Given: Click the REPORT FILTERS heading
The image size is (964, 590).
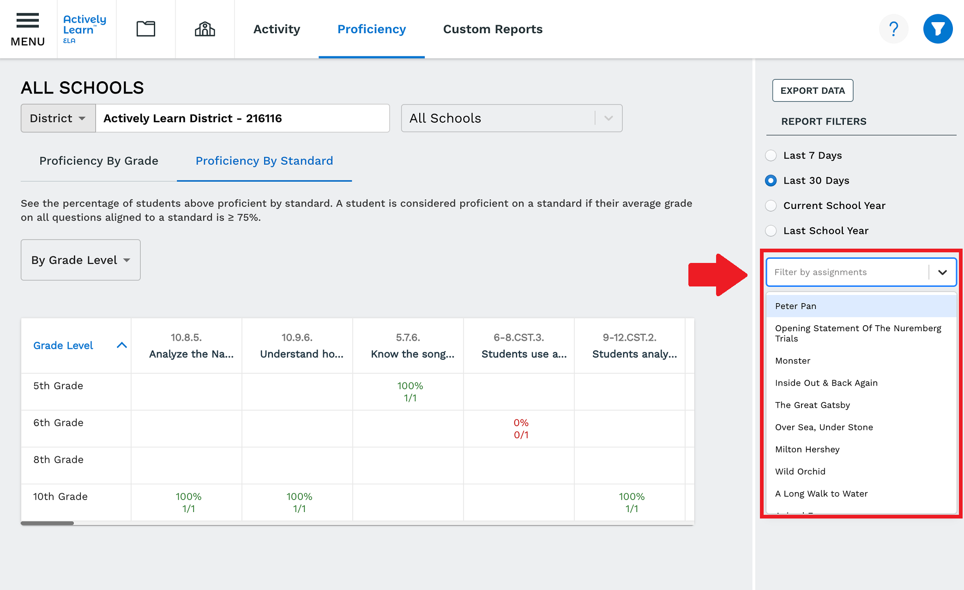Looking at the screenshot, I should [x=824, y=121].
